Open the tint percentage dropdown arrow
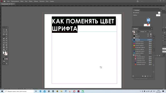166x93 pixels. 148,32
